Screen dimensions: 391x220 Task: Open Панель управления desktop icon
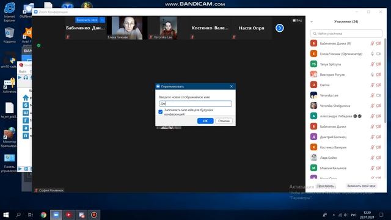point(9,163)
